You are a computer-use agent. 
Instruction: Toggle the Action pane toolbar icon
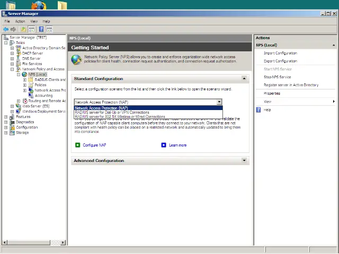[49, 30]
